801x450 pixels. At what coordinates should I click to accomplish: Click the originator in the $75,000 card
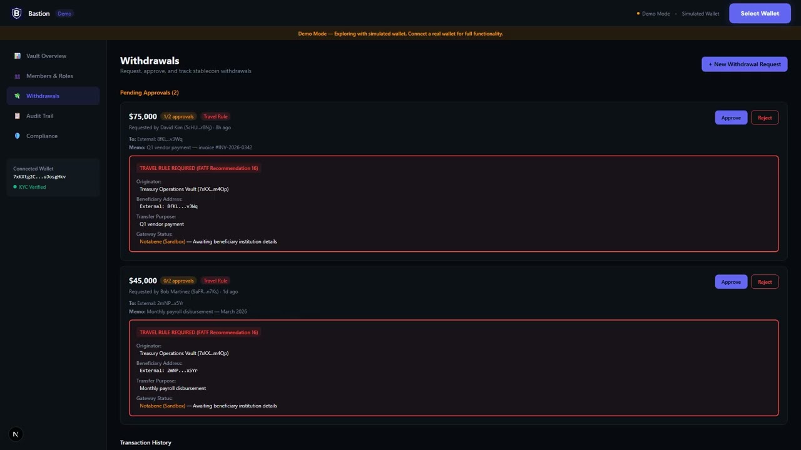click(184, 189)
